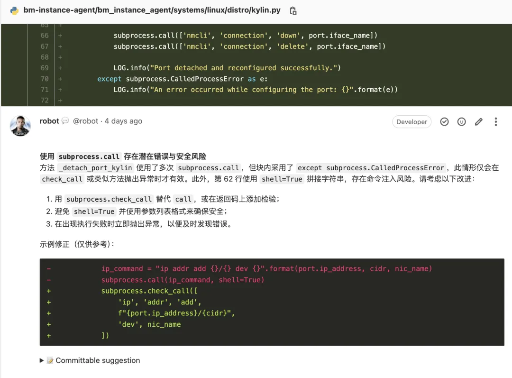
Task: Click the nmcli connection down code line
Action: (246, 35)
